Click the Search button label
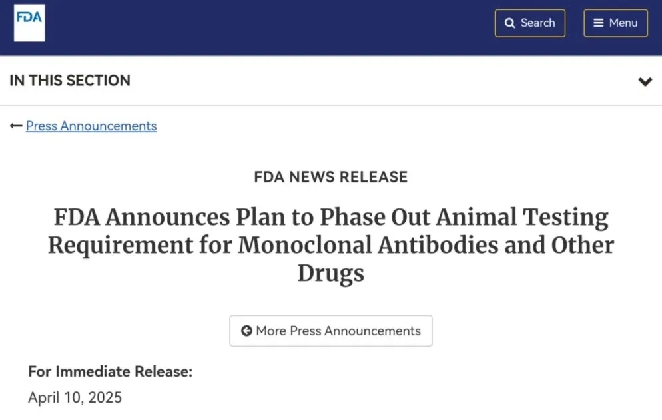 pos(537,23)
